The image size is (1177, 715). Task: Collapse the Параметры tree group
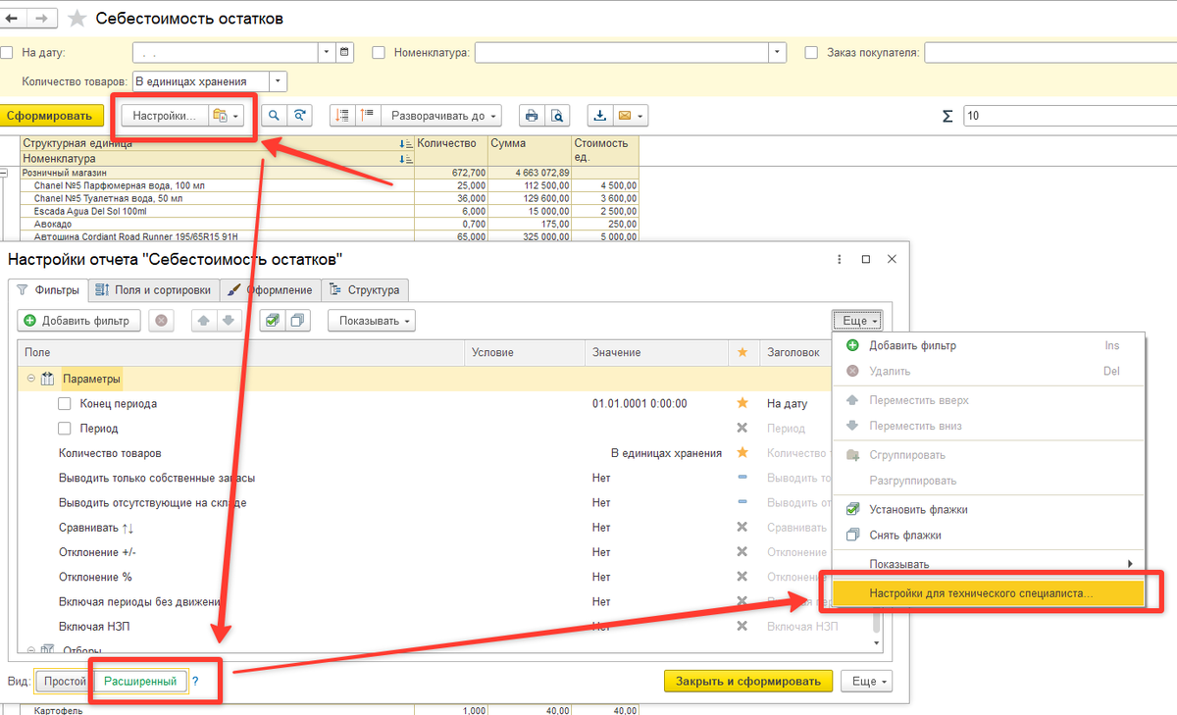pyautogui.click(x=31, y=379)
